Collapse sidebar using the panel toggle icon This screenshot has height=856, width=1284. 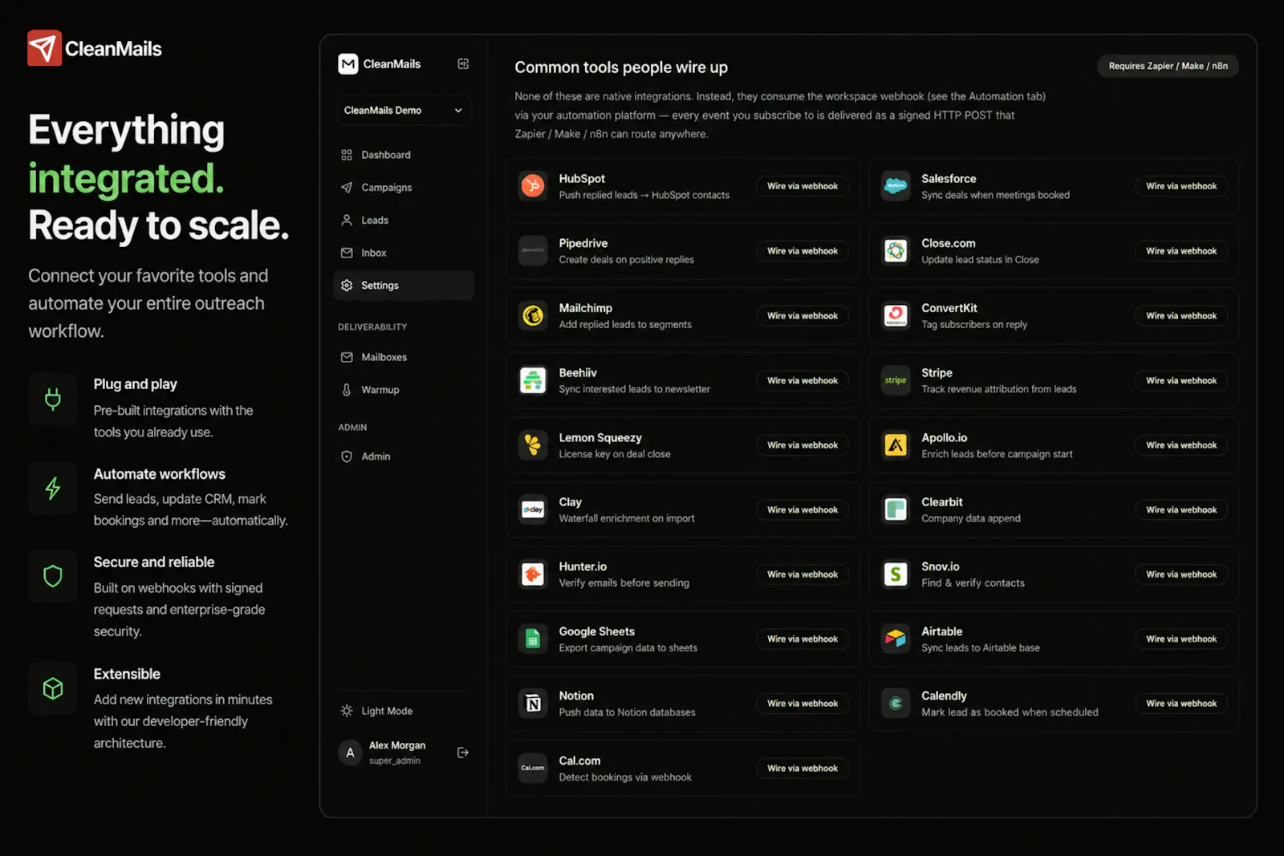[463, 64]
